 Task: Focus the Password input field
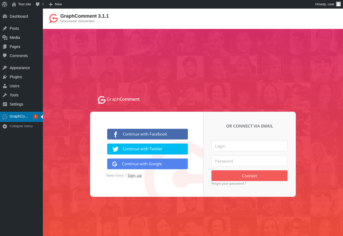249,161
